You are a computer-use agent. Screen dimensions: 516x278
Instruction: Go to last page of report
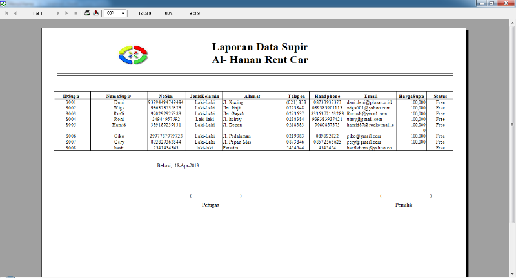point(67,13)
